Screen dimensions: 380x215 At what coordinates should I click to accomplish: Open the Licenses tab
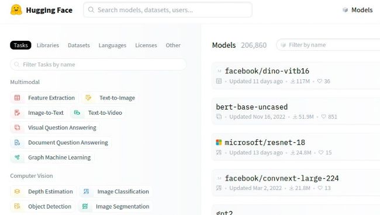point(146,45)
